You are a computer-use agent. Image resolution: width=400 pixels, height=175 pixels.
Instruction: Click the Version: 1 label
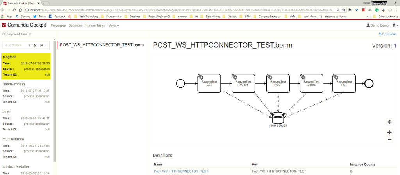pos(384,46)
